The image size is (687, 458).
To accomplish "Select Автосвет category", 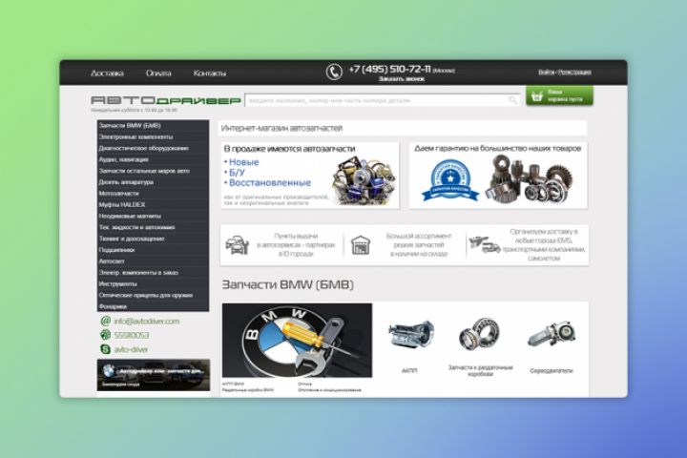I will pyautogui.click(x=153, y=261).
